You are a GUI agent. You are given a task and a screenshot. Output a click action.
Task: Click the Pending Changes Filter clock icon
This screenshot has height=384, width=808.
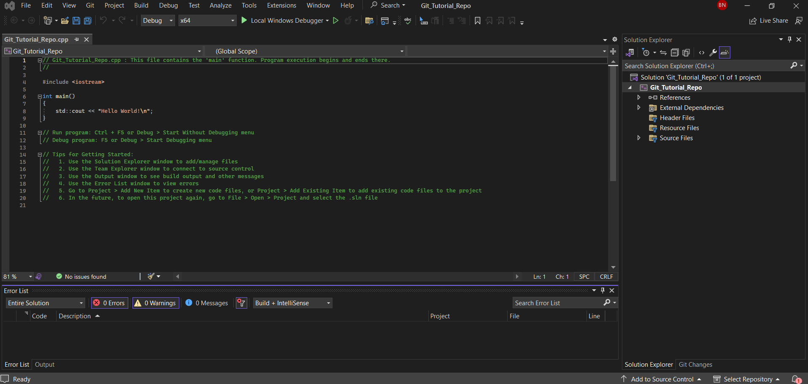[646, 53]
